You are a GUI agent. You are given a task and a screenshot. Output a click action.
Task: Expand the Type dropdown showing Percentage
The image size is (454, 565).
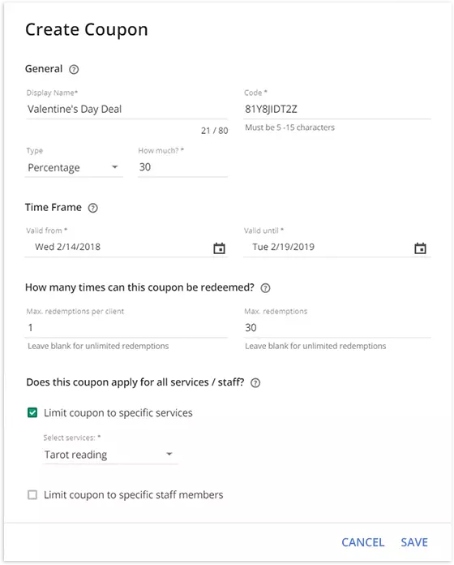click(74, 167)
